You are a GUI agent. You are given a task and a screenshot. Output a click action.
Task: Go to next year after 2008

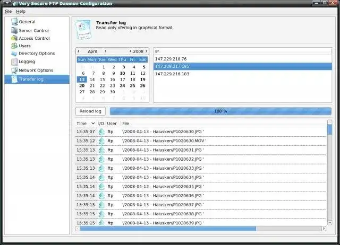point(147,51)
